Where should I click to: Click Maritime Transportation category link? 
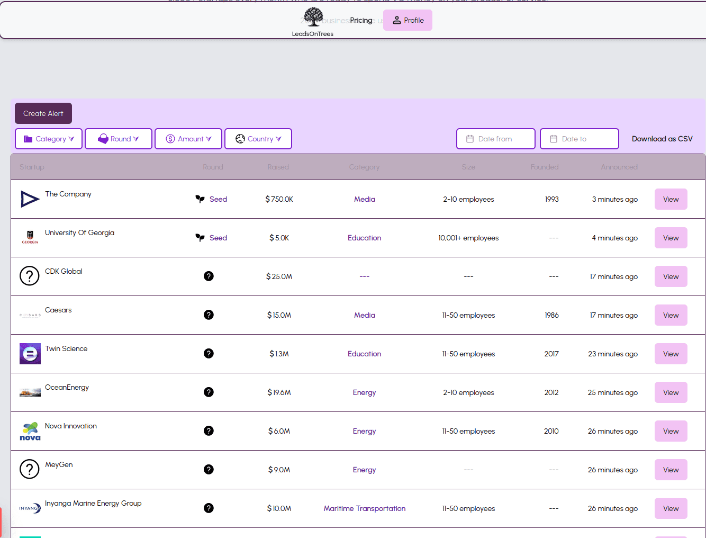click(365, 508)
